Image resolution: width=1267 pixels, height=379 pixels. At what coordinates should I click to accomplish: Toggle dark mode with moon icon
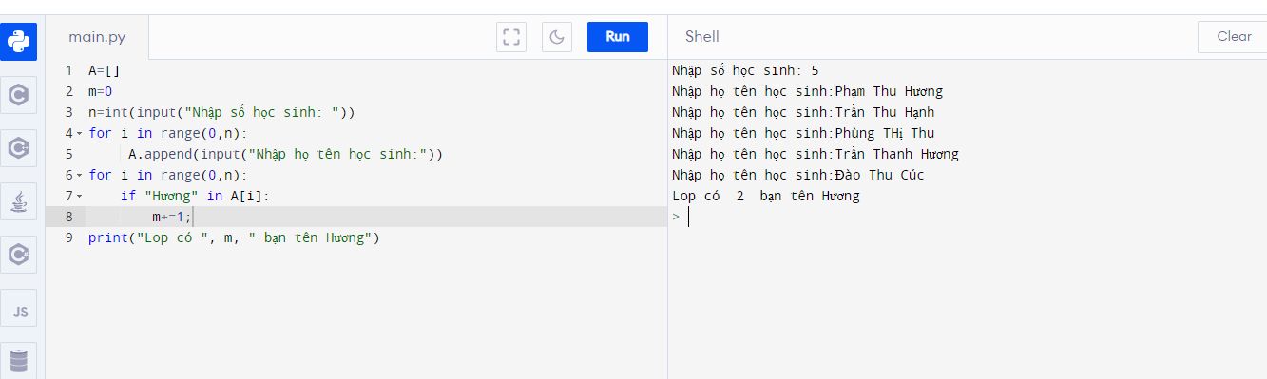point(557,37)
